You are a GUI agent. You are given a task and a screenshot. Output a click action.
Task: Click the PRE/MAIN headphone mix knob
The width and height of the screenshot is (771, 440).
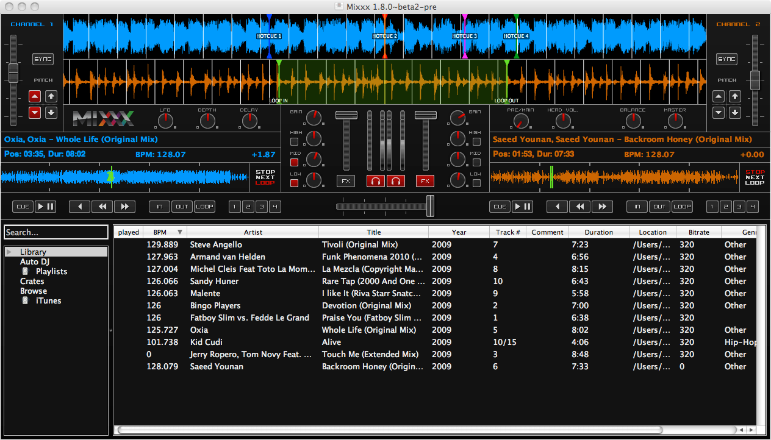(x=521, y=121)
